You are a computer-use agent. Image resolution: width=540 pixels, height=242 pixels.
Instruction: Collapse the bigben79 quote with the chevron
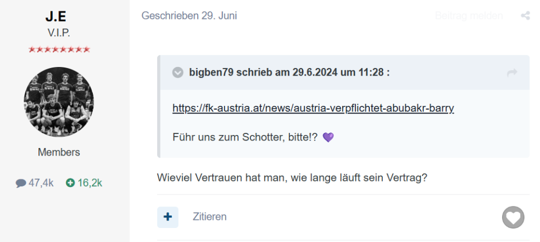[x=178, y=72]
